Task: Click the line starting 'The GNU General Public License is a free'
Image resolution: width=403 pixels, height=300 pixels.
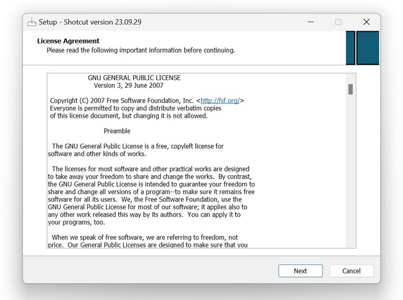Action: coord(138,147)
